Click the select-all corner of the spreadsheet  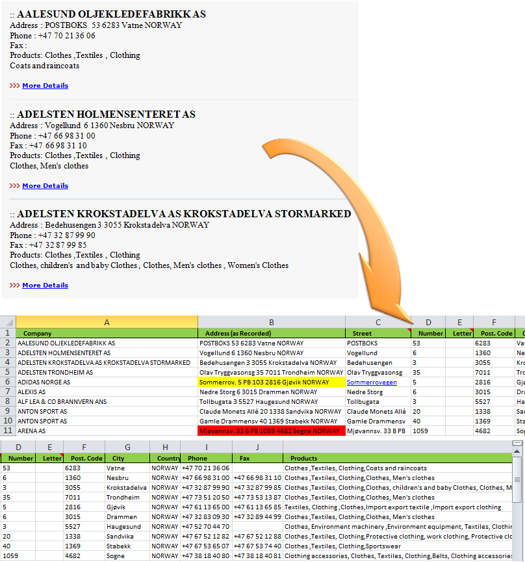[x=8, y=322]
